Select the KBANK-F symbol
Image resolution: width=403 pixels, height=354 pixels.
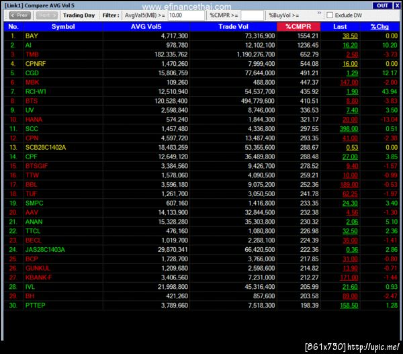pyautogui.click(x=38, y=277)
